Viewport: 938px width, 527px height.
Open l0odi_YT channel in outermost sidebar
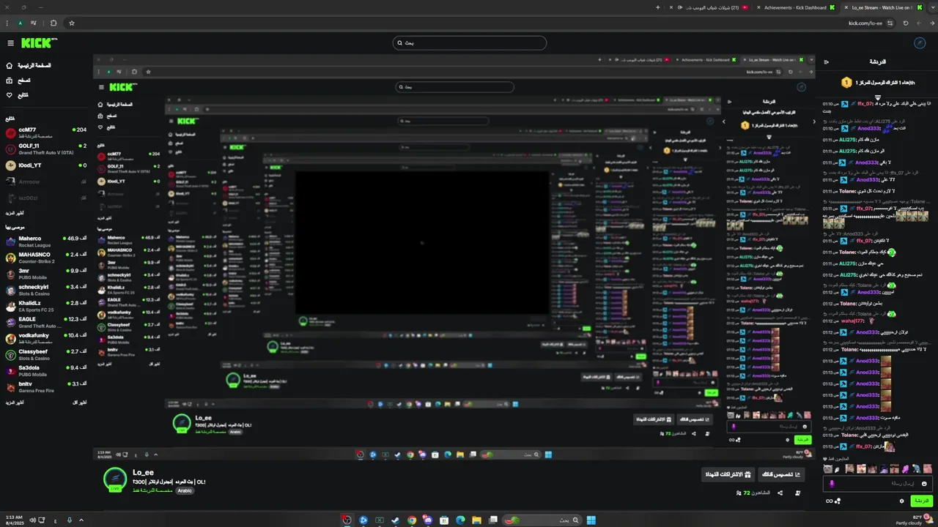(x=45, y=165)
